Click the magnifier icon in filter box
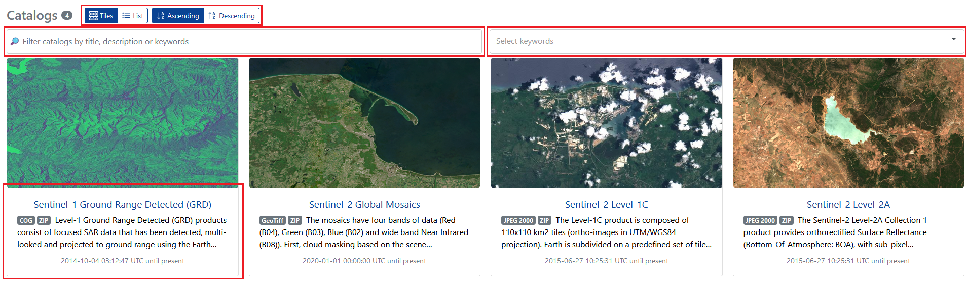Image resolution: width=967 pixels, height=281 pixels. [15, 41]
